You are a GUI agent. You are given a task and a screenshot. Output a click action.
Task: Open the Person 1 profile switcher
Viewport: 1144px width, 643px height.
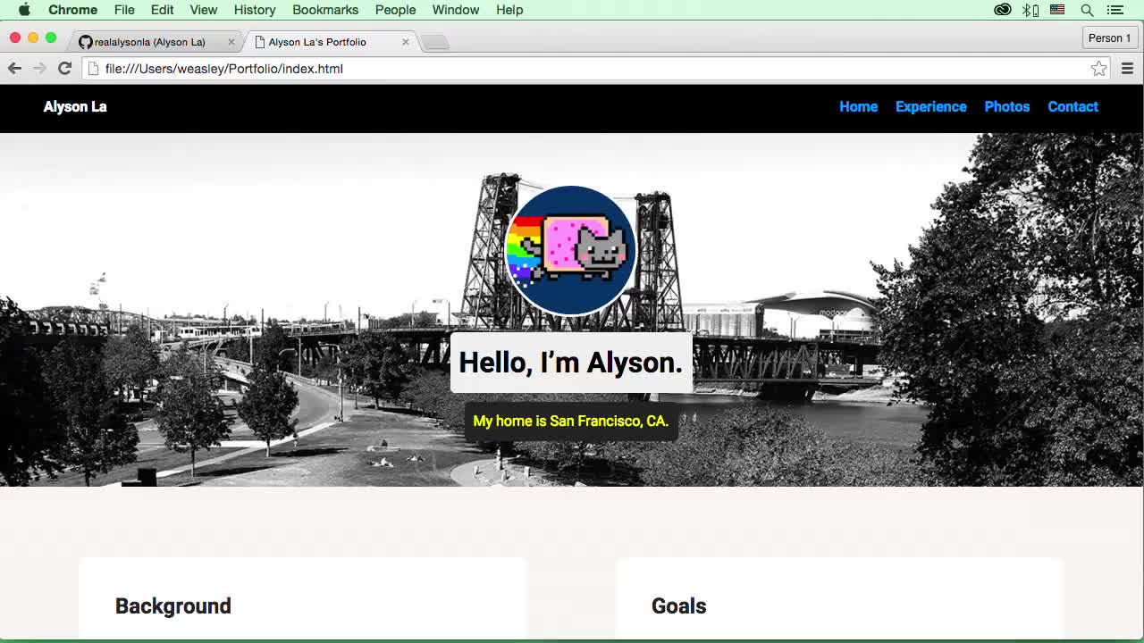tap(1108, 38)
